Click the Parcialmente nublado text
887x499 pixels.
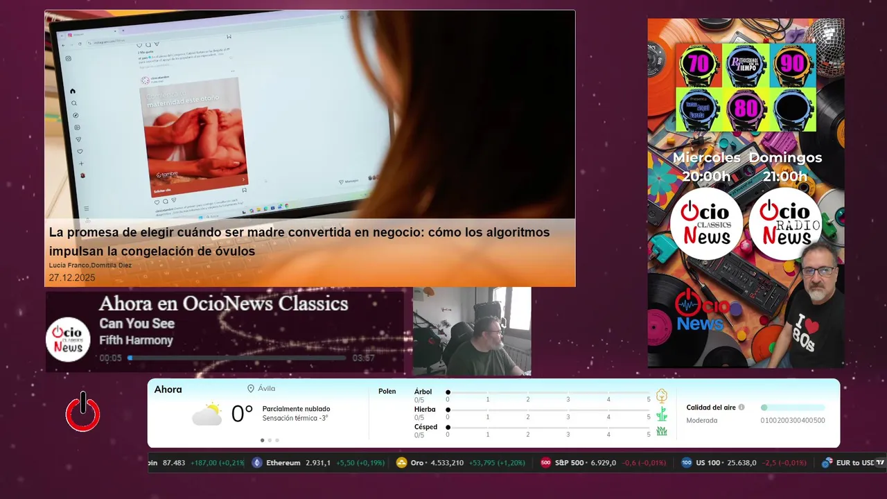pyautogui.click(x=296, y=409)
